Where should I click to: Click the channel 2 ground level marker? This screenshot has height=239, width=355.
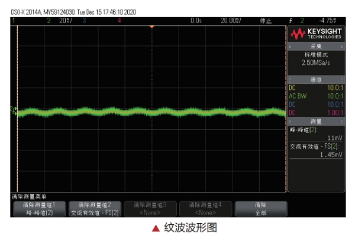pos(13,109)
